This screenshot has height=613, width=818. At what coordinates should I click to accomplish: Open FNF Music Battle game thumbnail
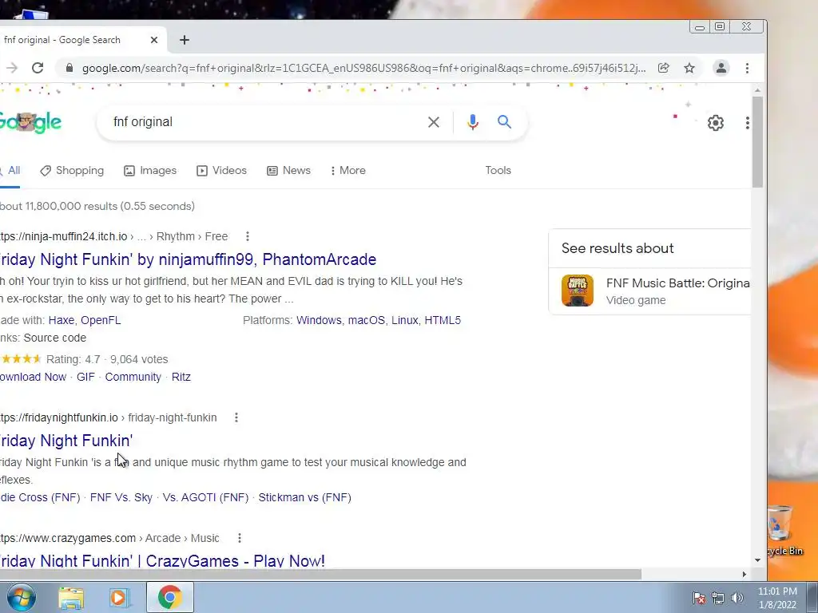pos(577,291)
